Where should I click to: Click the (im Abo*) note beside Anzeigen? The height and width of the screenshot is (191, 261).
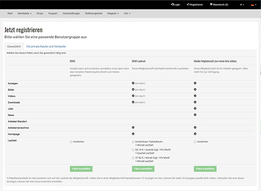pos(140,83)
